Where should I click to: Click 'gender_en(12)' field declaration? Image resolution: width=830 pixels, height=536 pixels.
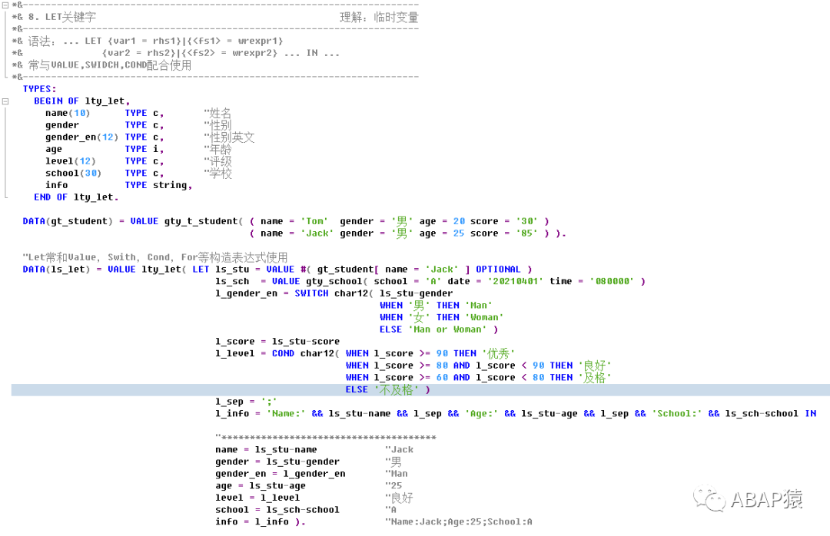(81, 137)
